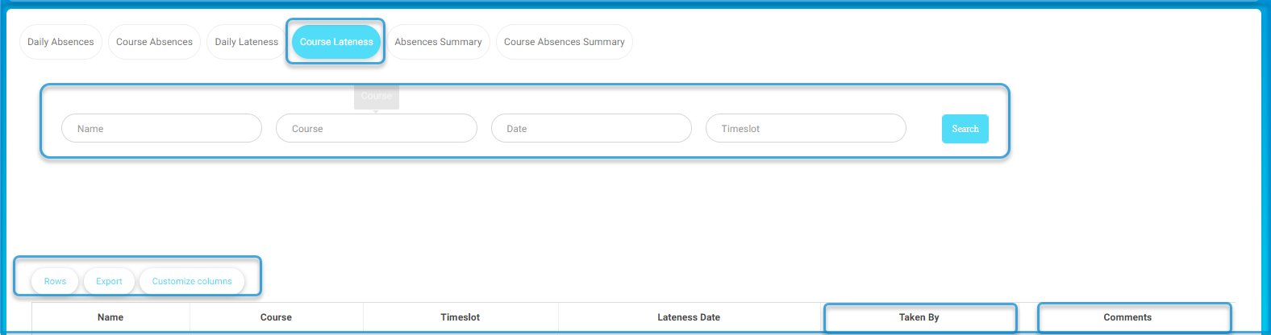Sort by Lateness Date column header
The width and height of the screenshot is (1271, 335).
pos(689,317)
